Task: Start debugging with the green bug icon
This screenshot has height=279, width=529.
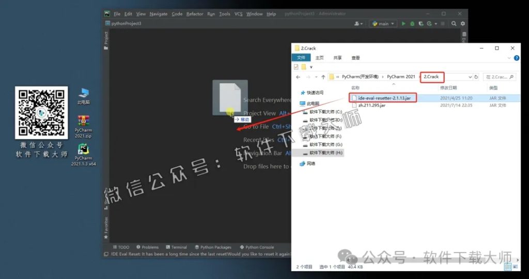Action: point(412,24)
